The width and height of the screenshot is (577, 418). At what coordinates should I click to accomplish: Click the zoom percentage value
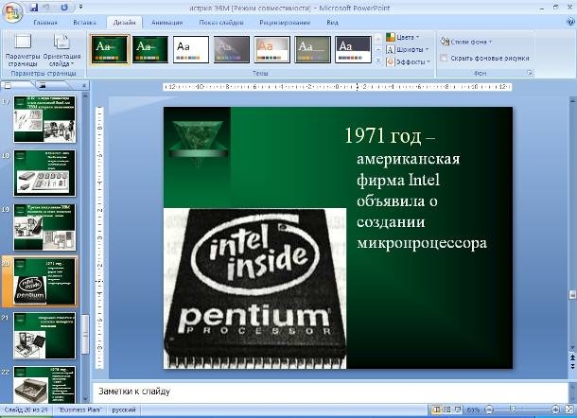tap(473, 409)
